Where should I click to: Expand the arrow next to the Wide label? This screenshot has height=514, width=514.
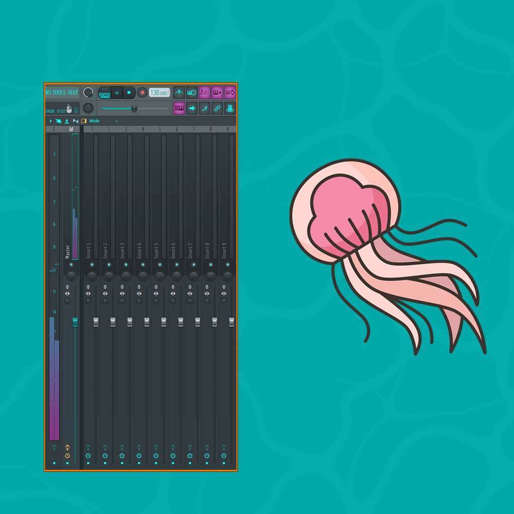click(116, 121)
